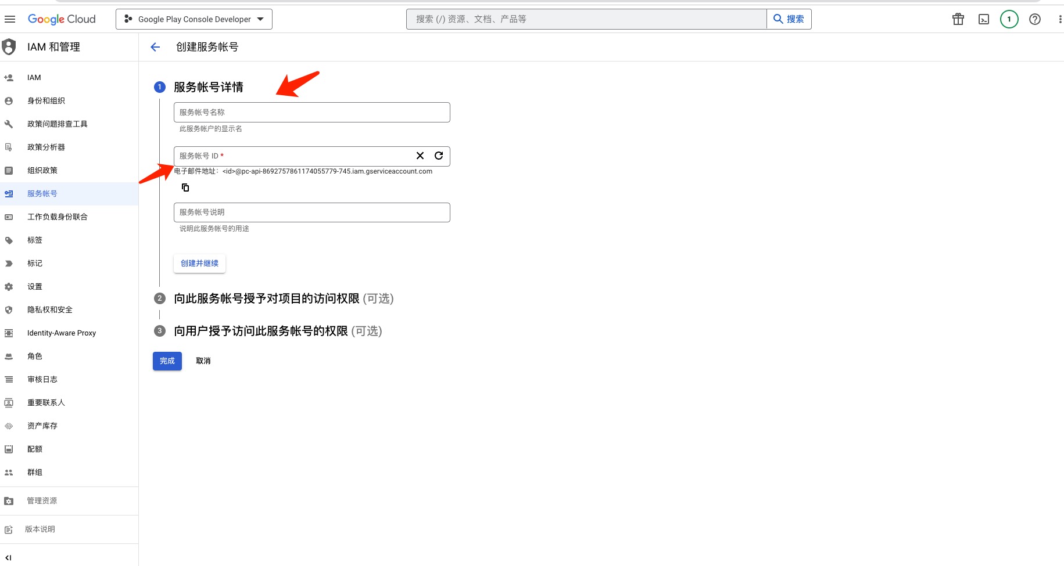This screenshot has height=566, width=1064.
Task: Collapse the sidebar with bottom chevron
Action: pos(8,557)
